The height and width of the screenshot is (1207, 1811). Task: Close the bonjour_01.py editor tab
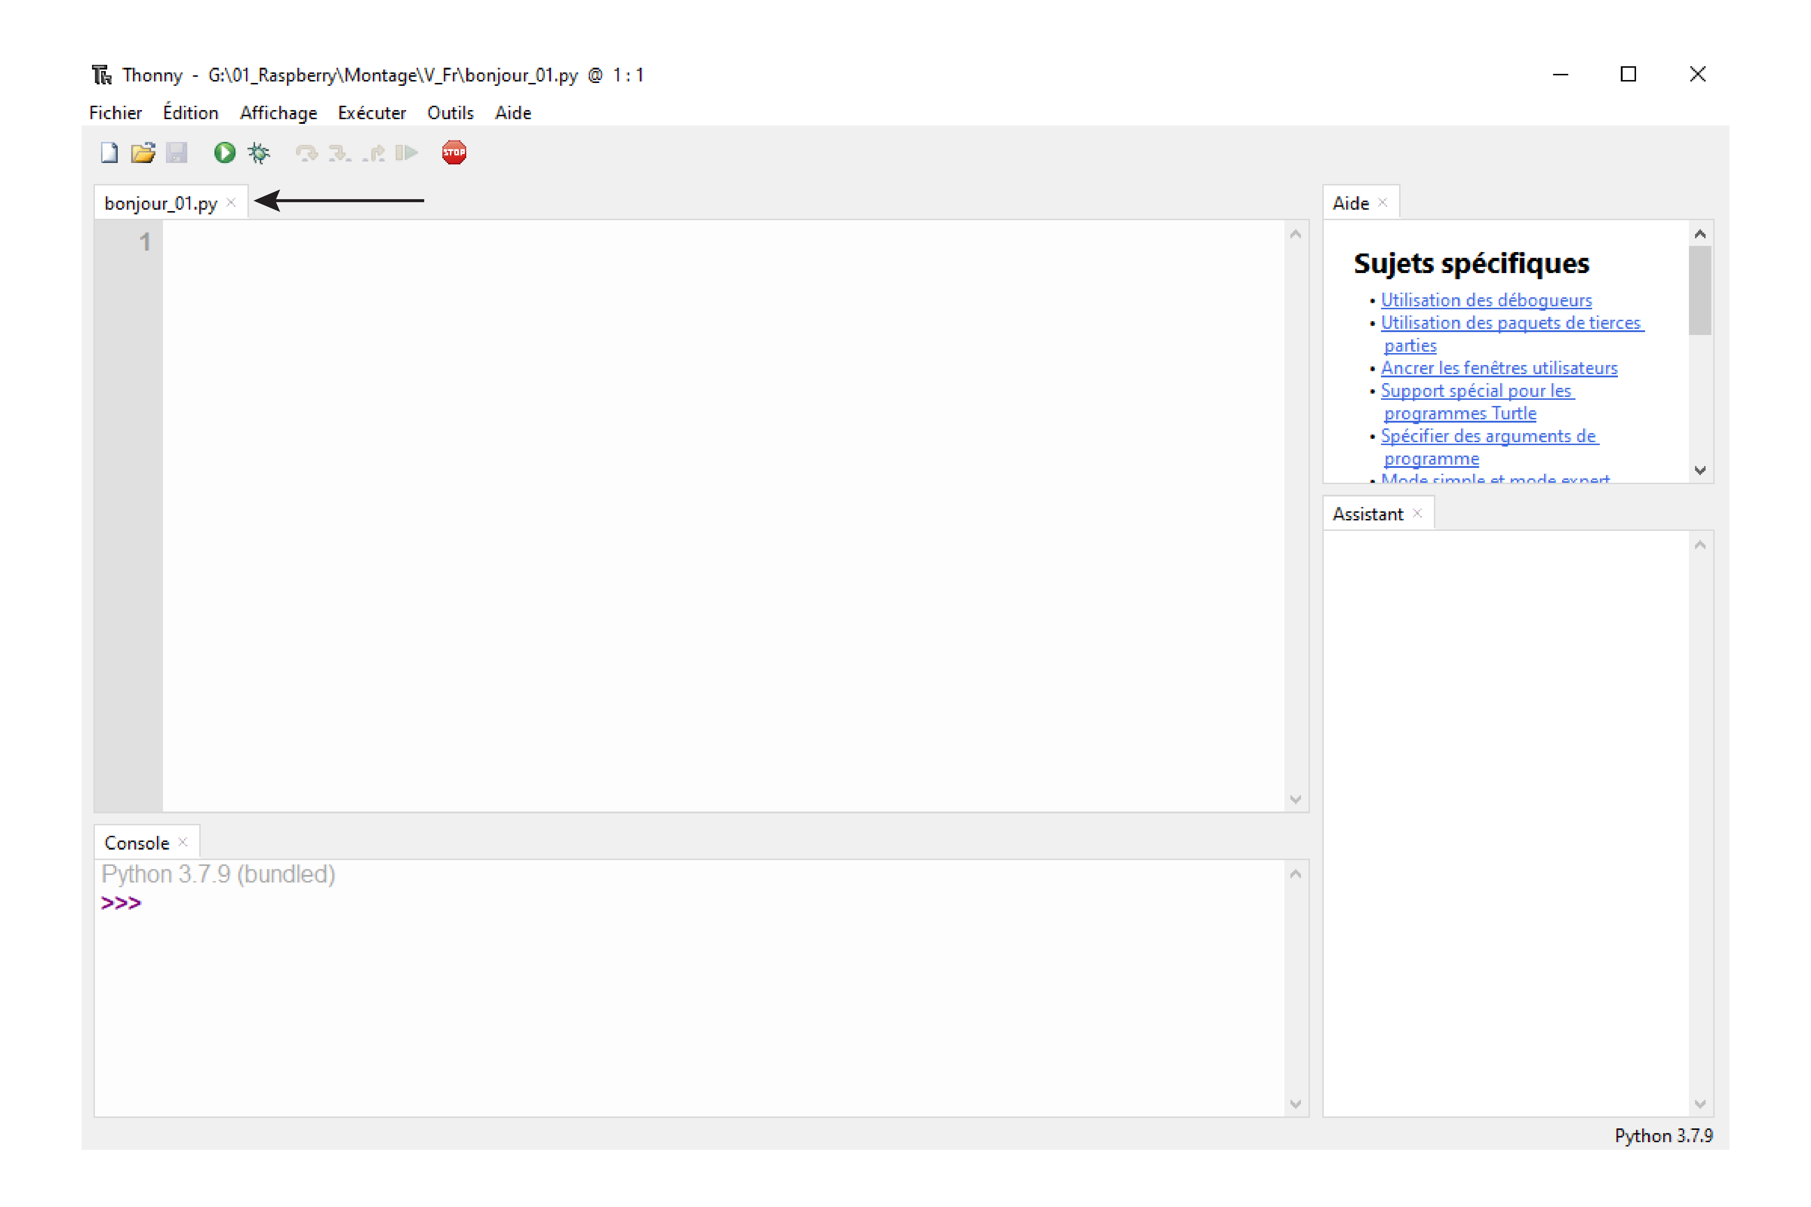(x=231, y=202)
